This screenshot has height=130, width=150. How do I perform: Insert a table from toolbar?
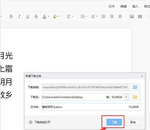(140, 17)
